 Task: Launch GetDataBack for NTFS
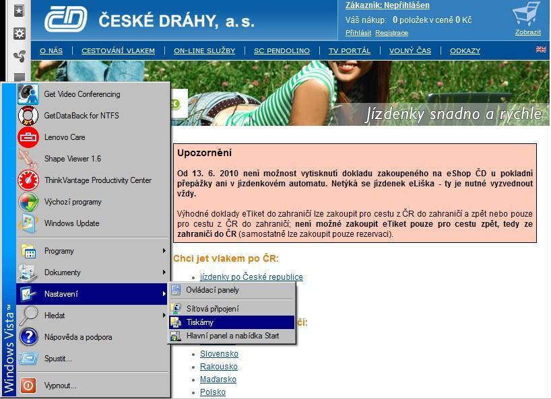tap(93, 116)
